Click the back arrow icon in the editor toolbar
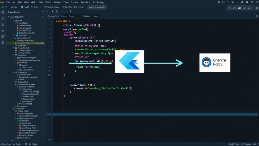259x146 pixels. [x=48, y=11]
